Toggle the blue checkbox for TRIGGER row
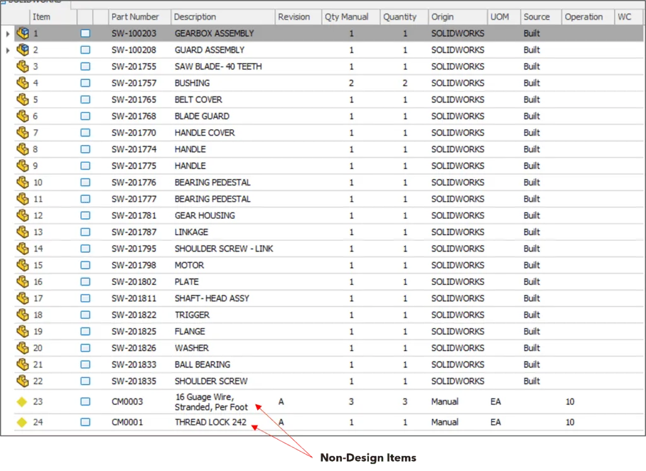646x471 pixels. click(x=85, y=315)
